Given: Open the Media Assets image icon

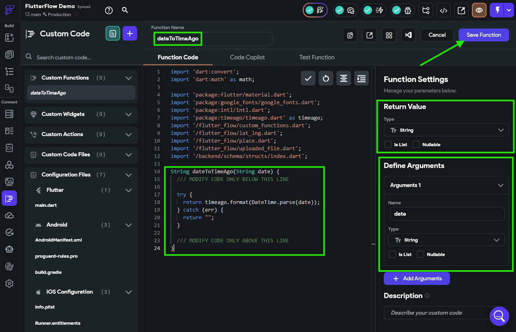Looking at the screenshot, I should coord(9,181).
